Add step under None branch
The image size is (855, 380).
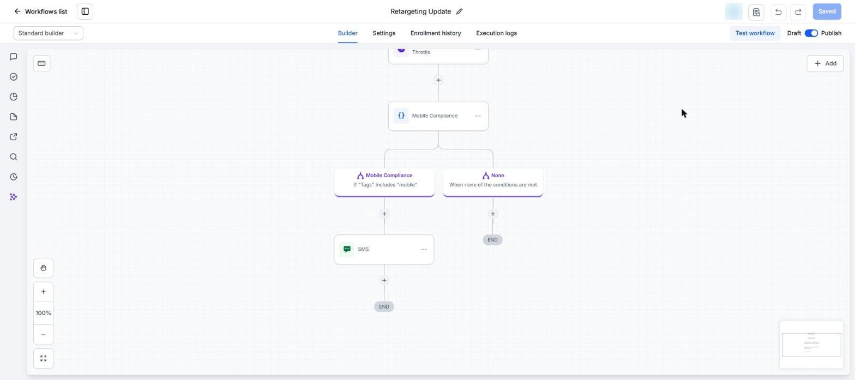click(493, 214)
